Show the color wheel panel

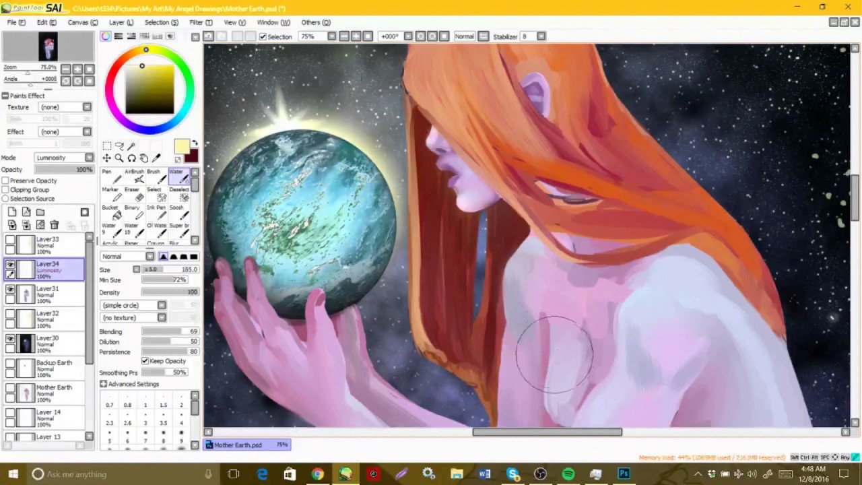106,36
